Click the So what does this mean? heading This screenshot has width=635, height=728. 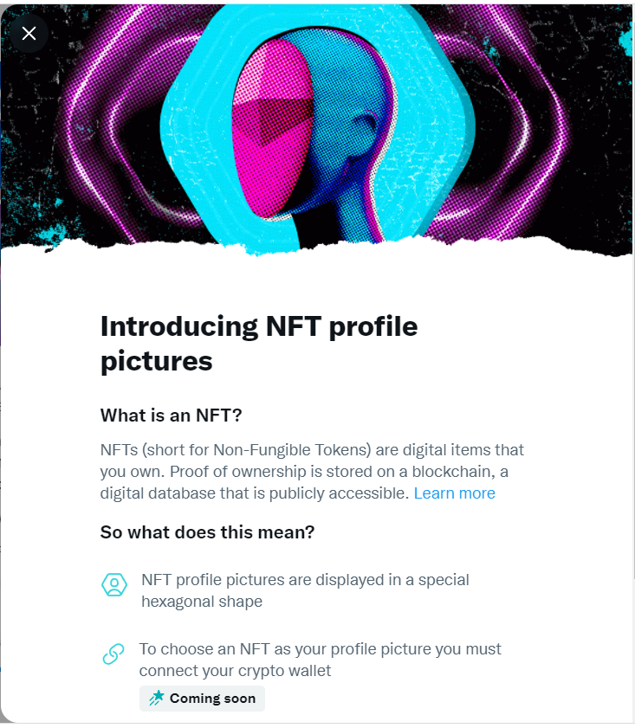(207, 532)
